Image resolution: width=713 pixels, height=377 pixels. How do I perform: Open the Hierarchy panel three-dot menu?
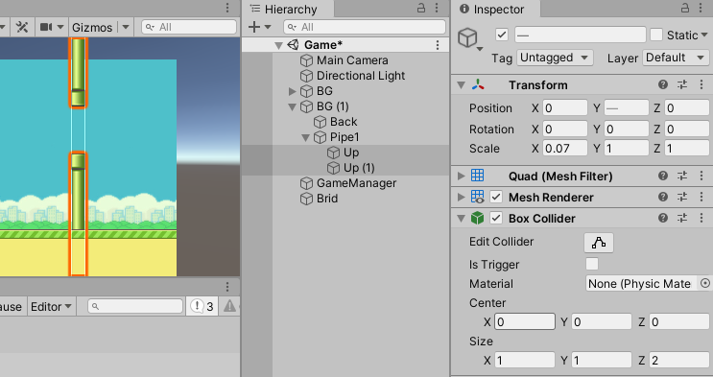pos(437,8)
